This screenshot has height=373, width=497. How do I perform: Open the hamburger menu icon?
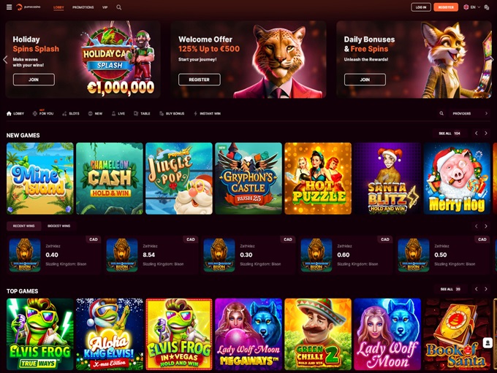(10, 7)
